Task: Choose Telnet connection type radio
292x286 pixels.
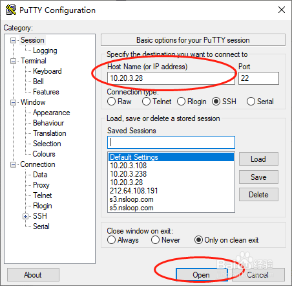Action: coord(146,102)
